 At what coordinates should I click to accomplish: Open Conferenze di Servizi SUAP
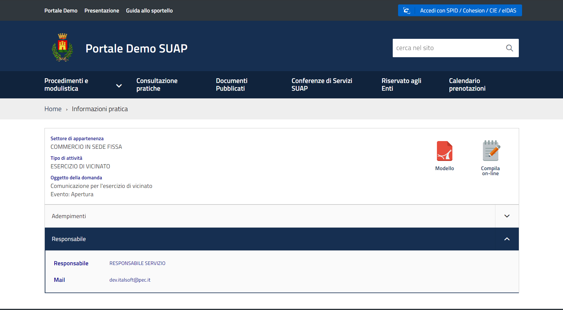pos(322,85)
